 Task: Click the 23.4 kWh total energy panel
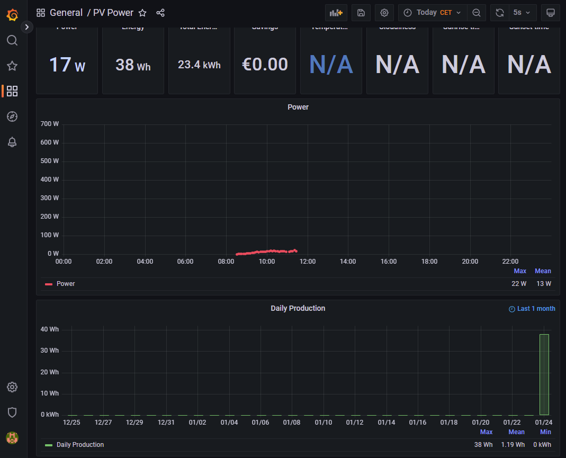point(199,61)
